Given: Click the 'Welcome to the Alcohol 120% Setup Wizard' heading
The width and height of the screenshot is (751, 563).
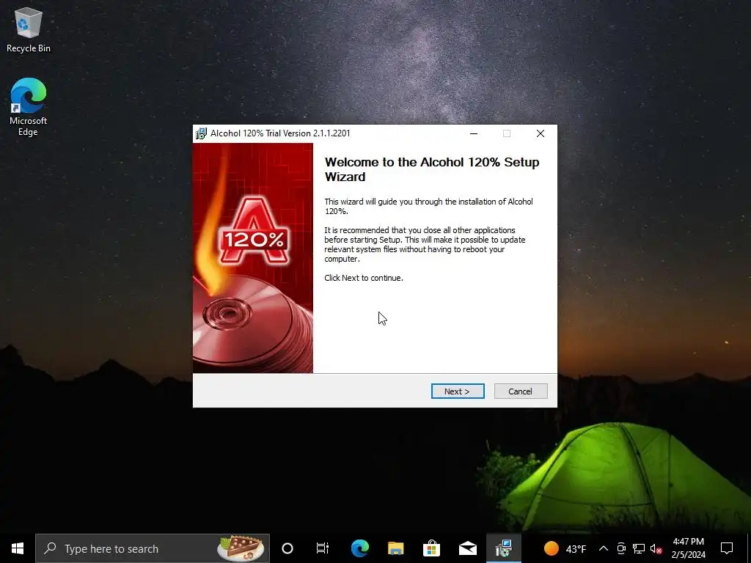Looking at the screenshot, I should [432, 169].
